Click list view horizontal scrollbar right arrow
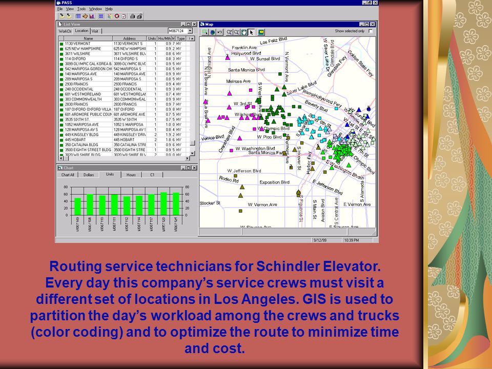This screenshot has width=492, height=369. (188, 158)
